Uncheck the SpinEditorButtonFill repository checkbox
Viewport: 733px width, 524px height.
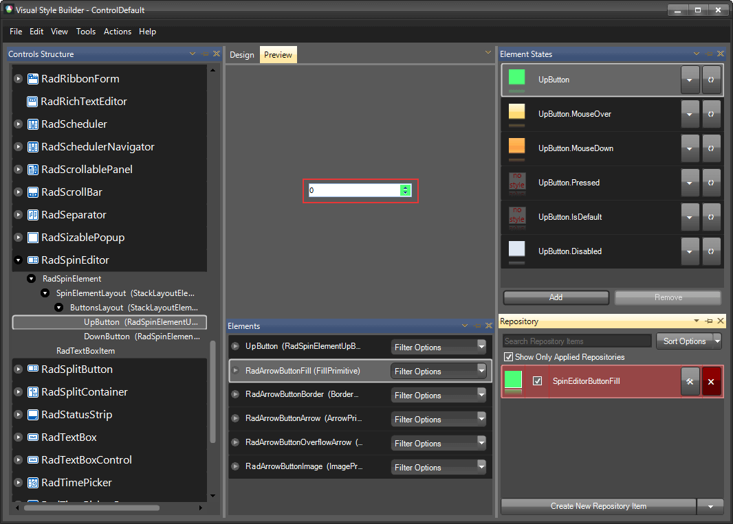click(538, 381)
